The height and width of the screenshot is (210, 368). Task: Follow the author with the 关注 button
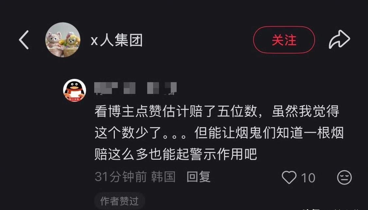284,40
